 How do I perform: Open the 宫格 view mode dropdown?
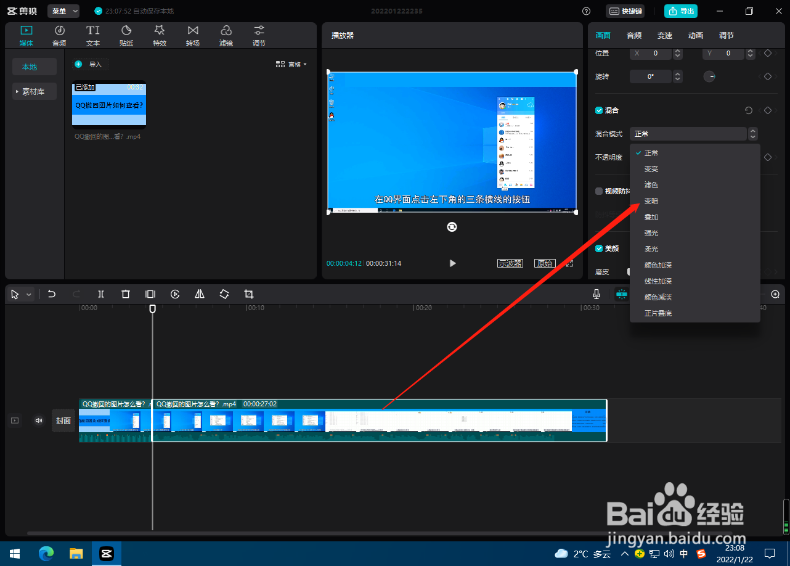(291, 64)
